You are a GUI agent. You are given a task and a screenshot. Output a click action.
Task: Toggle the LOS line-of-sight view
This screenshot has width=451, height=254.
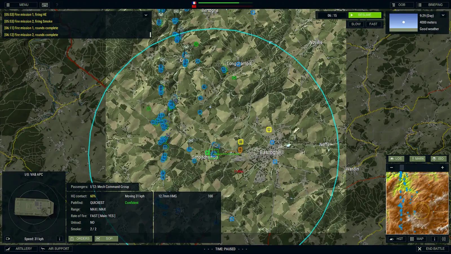pos(396,159)
